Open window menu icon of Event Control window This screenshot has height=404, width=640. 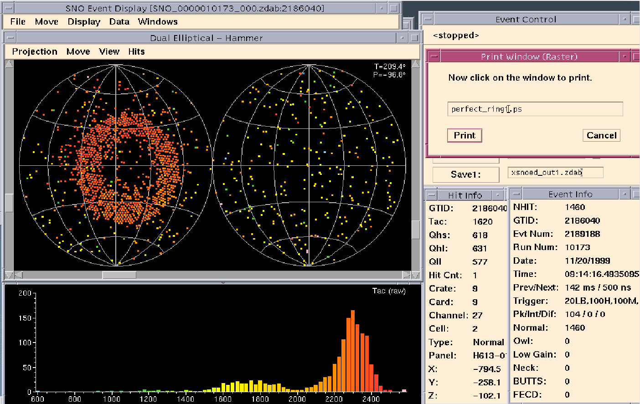click(428, 19)
